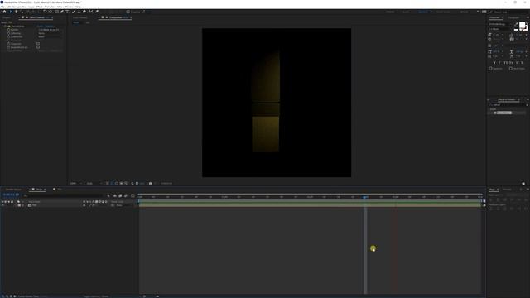
Task: Click the Reset link in Effect Controls
Action: pos(40,26)
